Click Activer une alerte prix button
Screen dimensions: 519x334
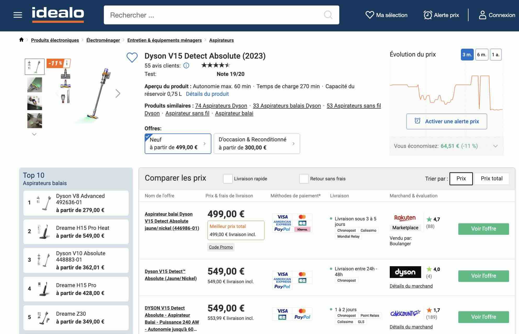[x=447, y=121]
